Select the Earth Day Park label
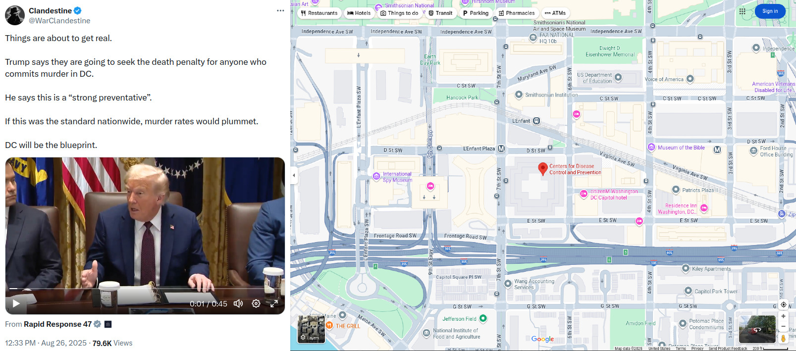796x351 pixels. point(430,60)
